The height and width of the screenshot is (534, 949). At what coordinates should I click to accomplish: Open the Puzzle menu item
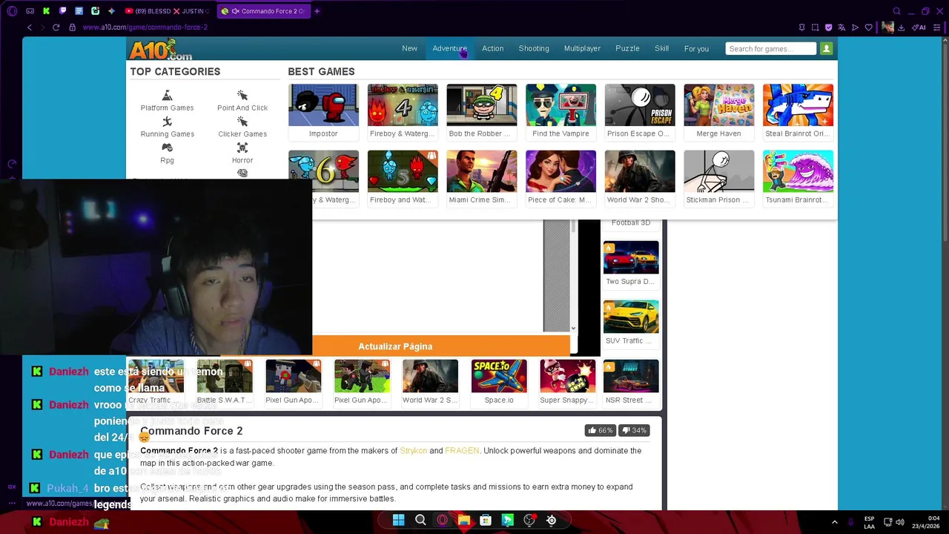click(627, 49)
